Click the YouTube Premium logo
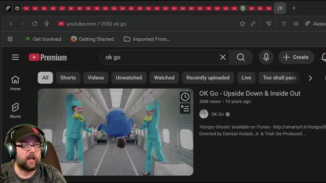326x183 pixels. pos(48,57)
